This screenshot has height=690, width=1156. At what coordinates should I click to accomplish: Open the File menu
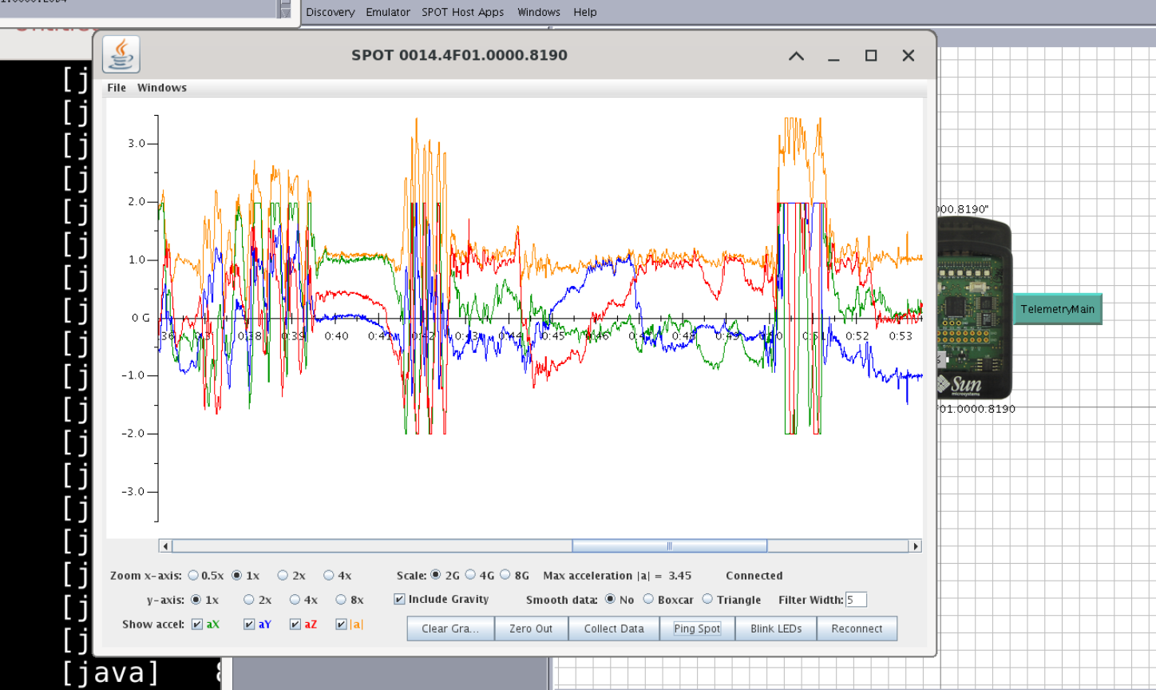point(117,88)
